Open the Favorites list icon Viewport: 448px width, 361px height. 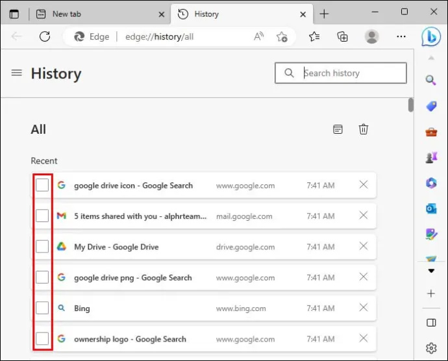coord(314,36)
